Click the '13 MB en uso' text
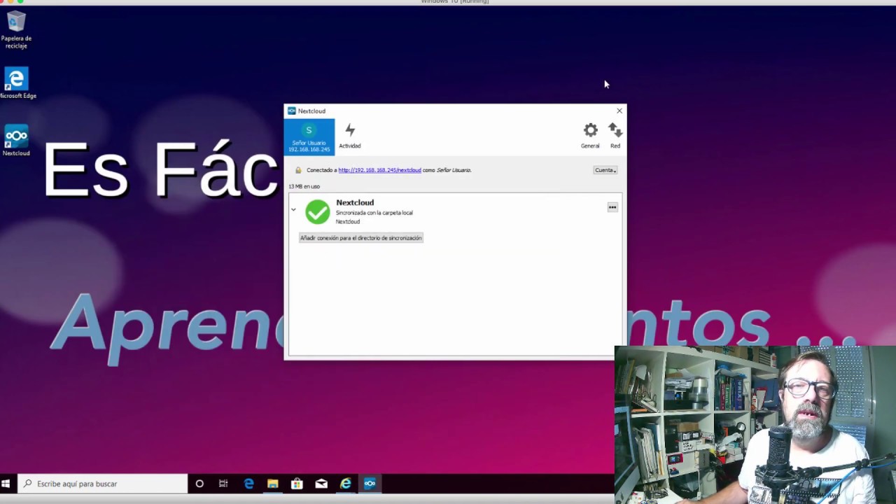 pos(304,187)
